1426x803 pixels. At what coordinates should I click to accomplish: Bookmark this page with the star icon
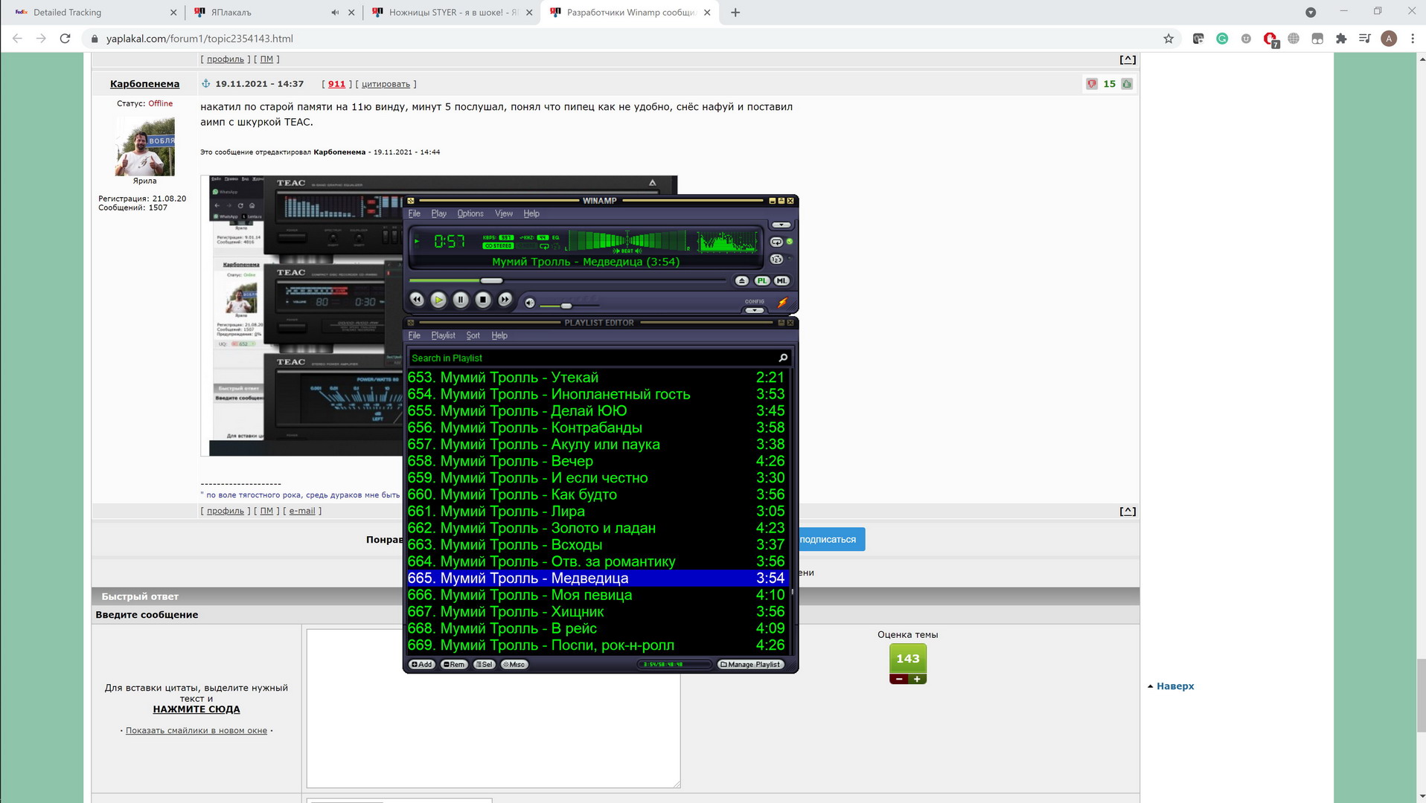pos(1168,39)
